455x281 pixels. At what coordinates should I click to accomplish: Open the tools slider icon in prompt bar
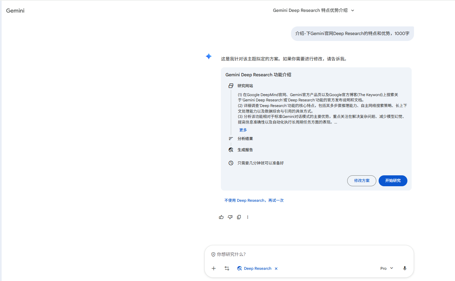tap(227, 268)
